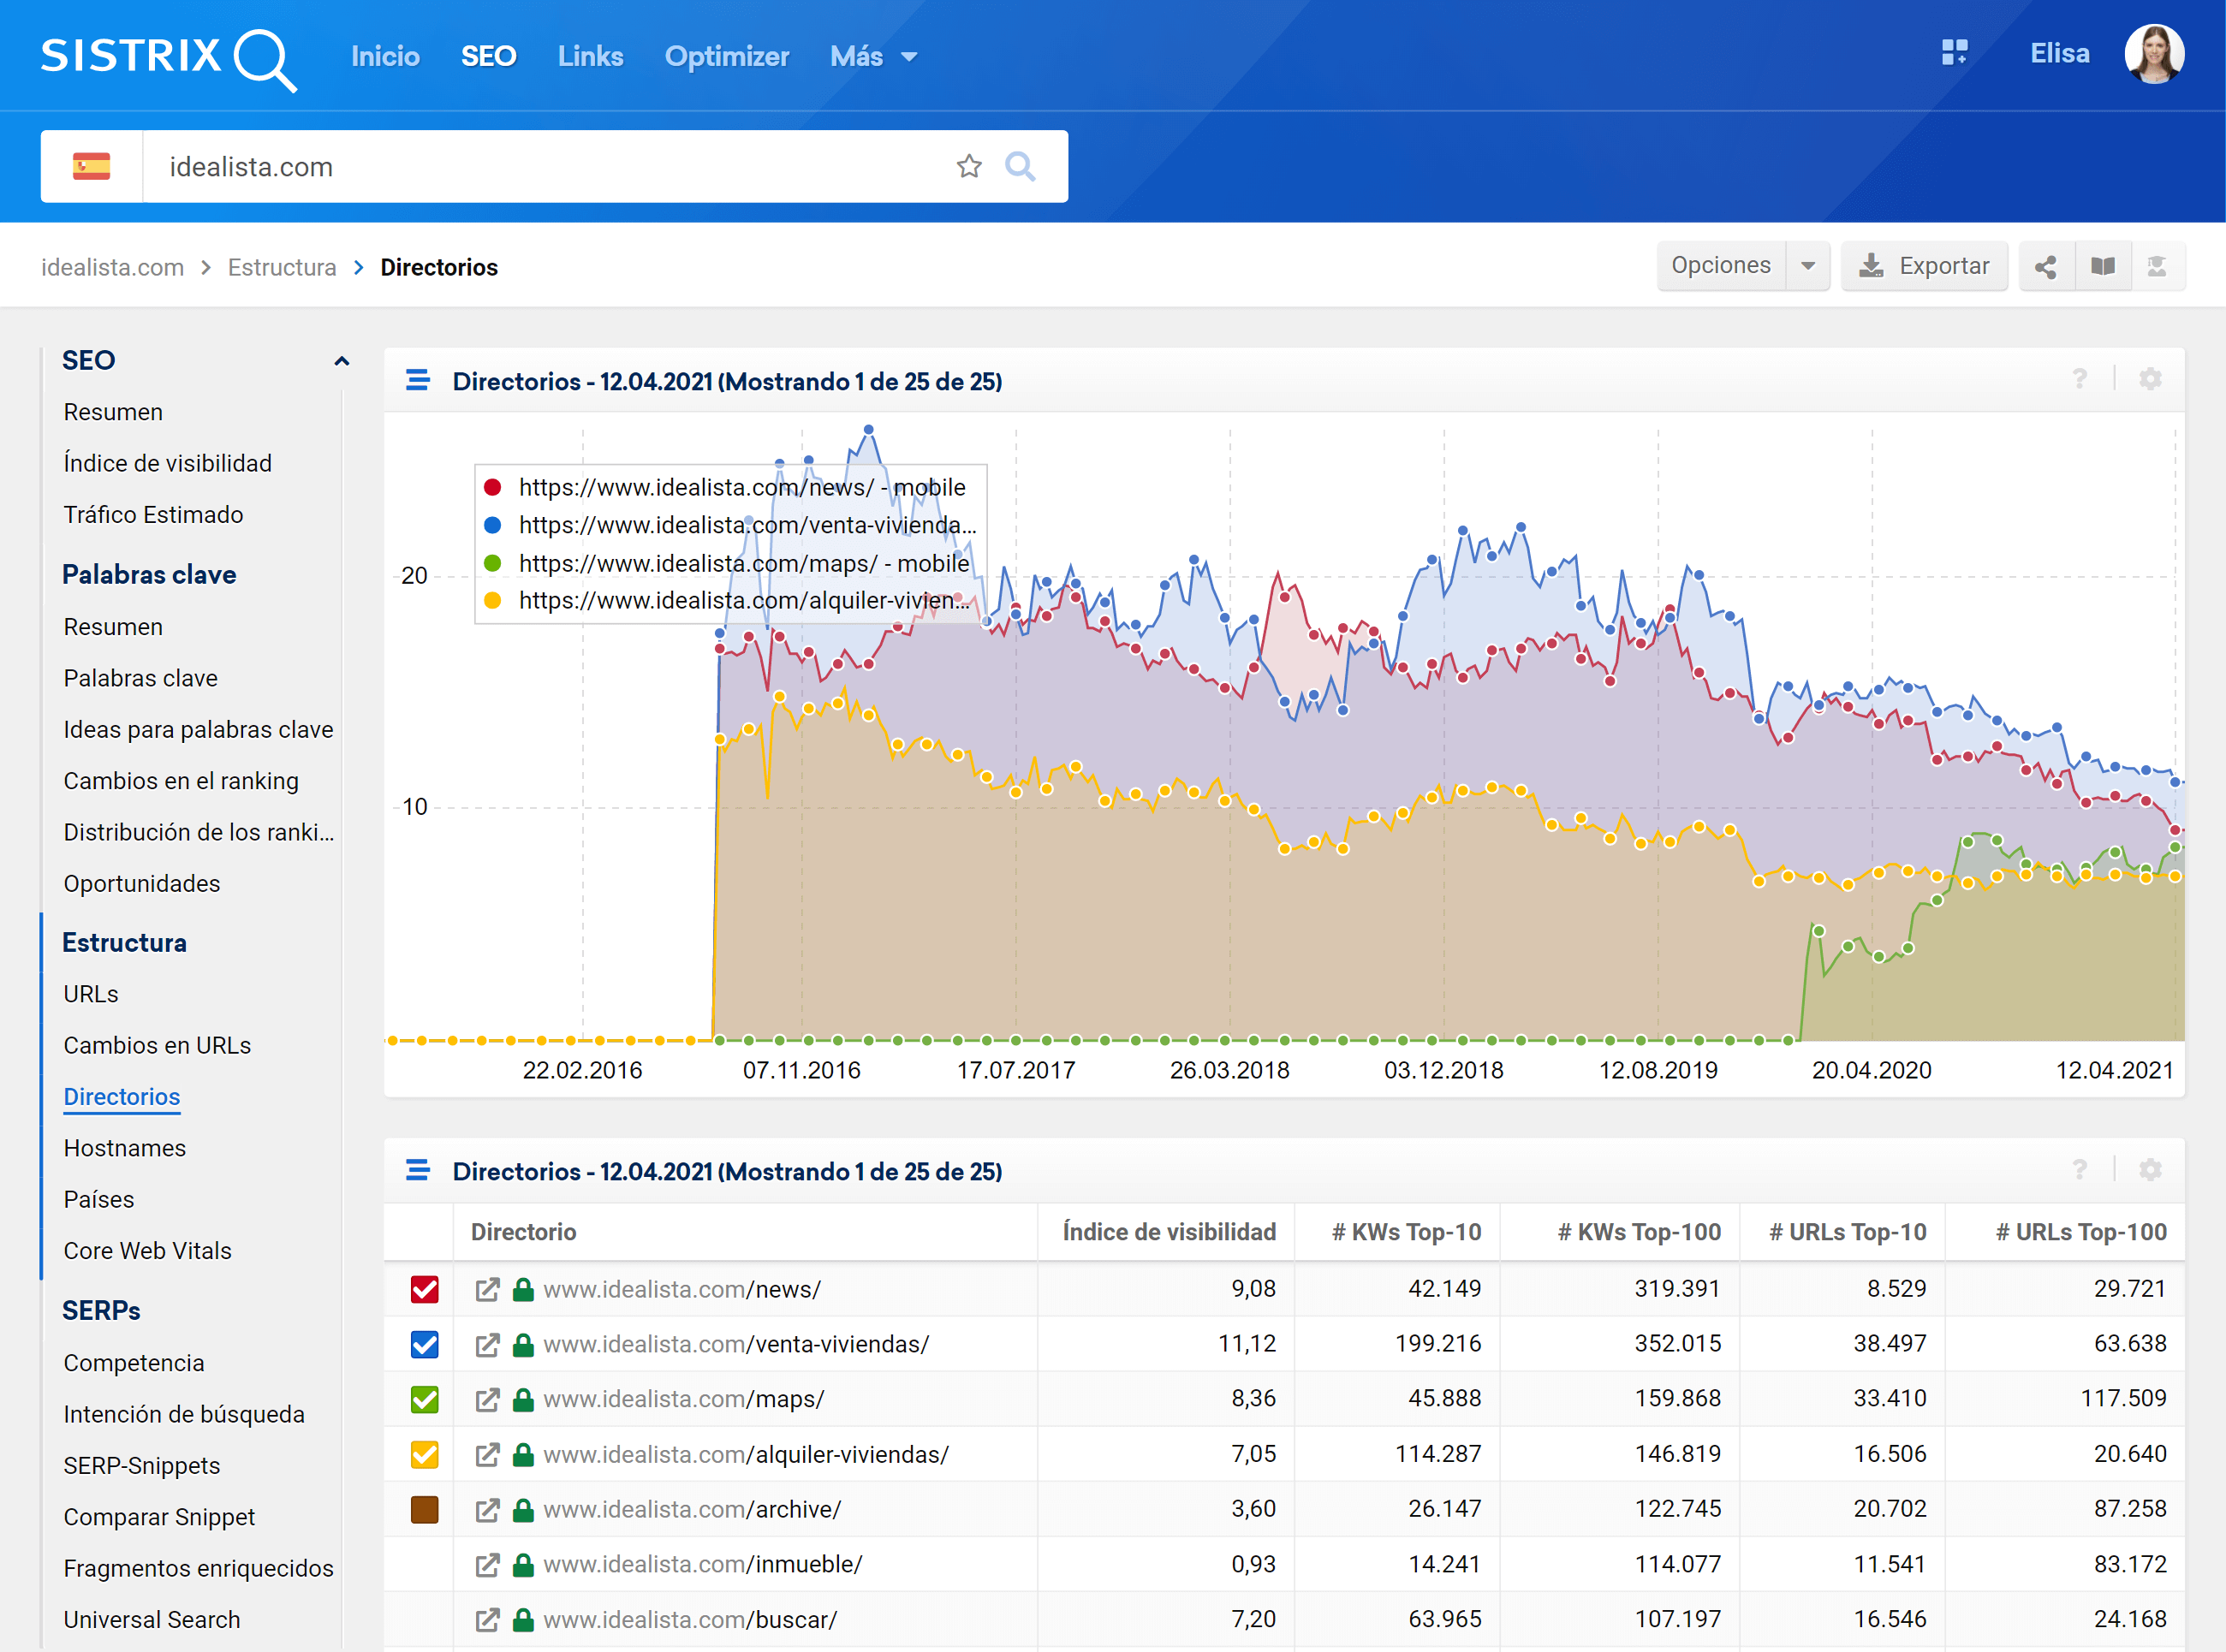
Task: Open the Optimizer navigation tab
Action: click(726, 57)
